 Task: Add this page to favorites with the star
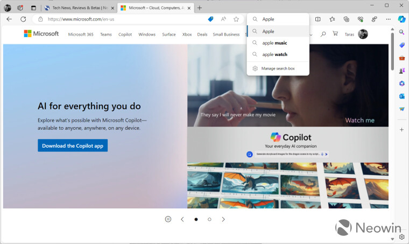coord(236,19)
